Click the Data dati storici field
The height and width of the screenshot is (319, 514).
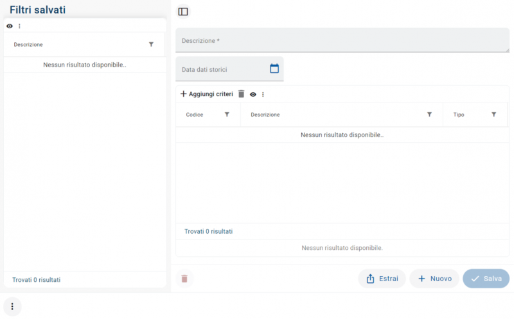pyautogui.click(x=222, y=69)
